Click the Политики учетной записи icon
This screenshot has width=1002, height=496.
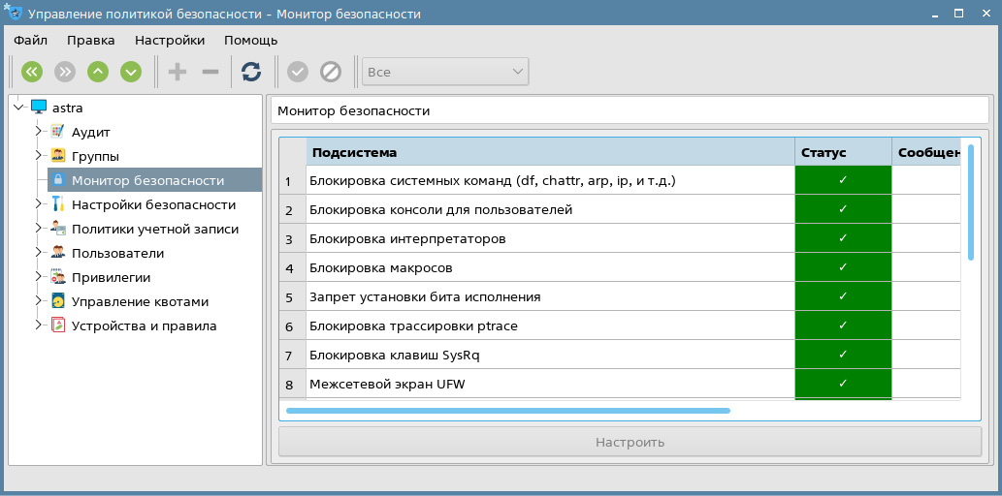(57, 229)
